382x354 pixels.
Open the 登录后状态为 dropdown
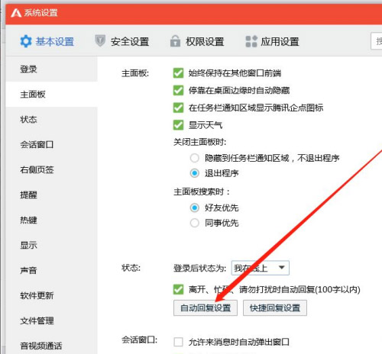(x=261, y=268)
